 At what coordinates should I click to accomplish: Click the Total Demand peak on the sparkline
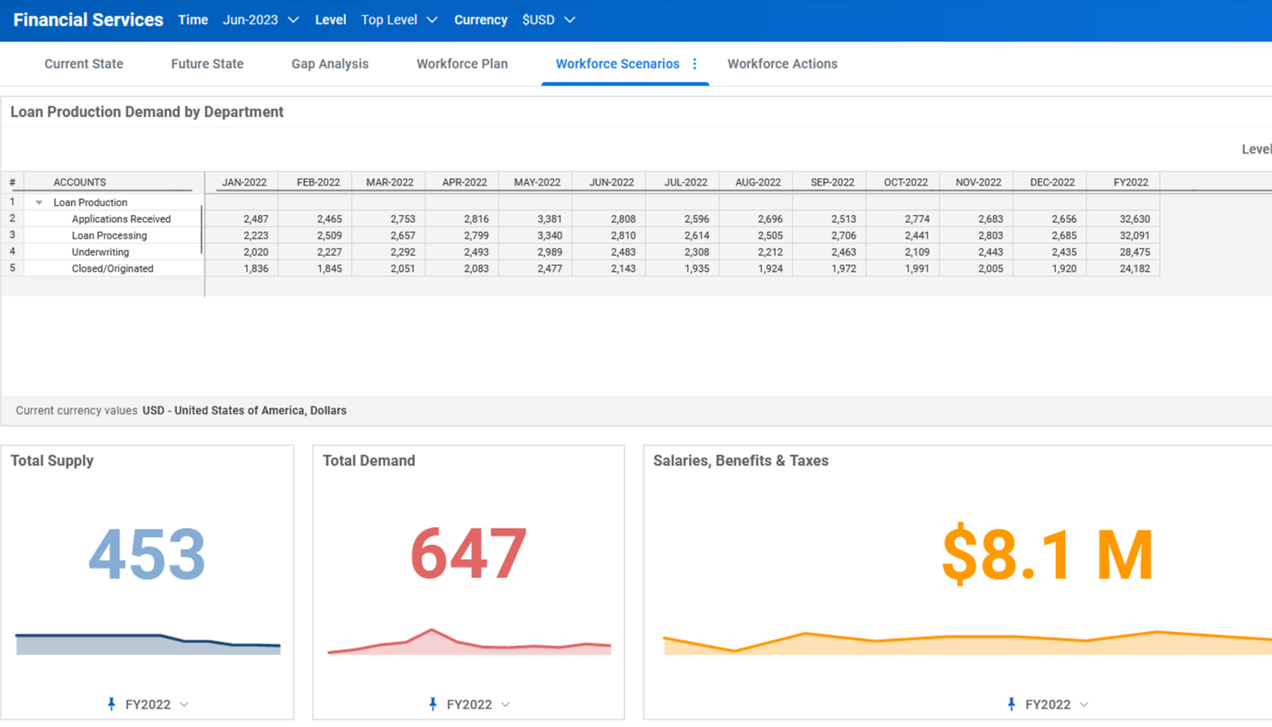point(433,630)
